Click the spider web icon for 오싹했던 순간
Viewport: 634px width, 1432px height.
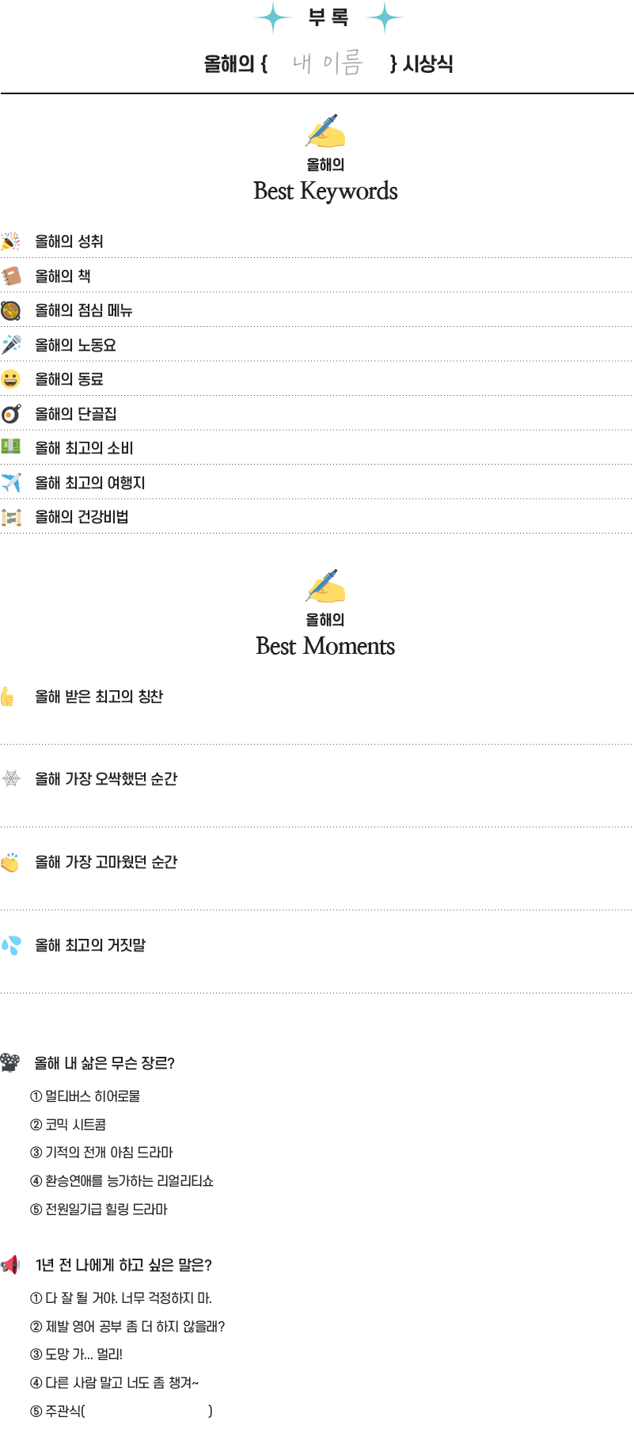pos(11,779)
